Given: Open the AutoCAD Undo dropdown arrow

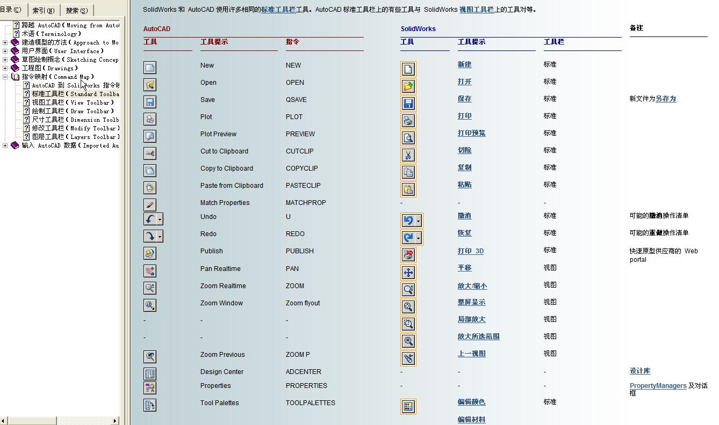Looking at the screenshot, I should (x=160, y=219).
